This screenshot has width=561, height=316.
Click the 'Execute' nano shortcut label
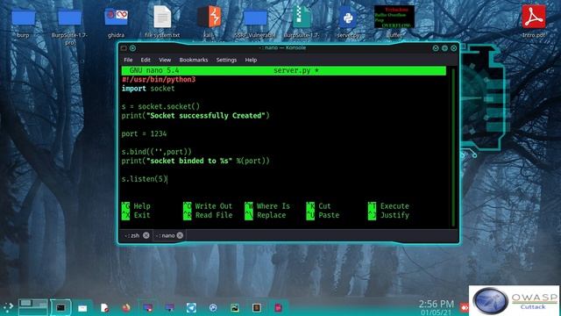tap(394, 206)
